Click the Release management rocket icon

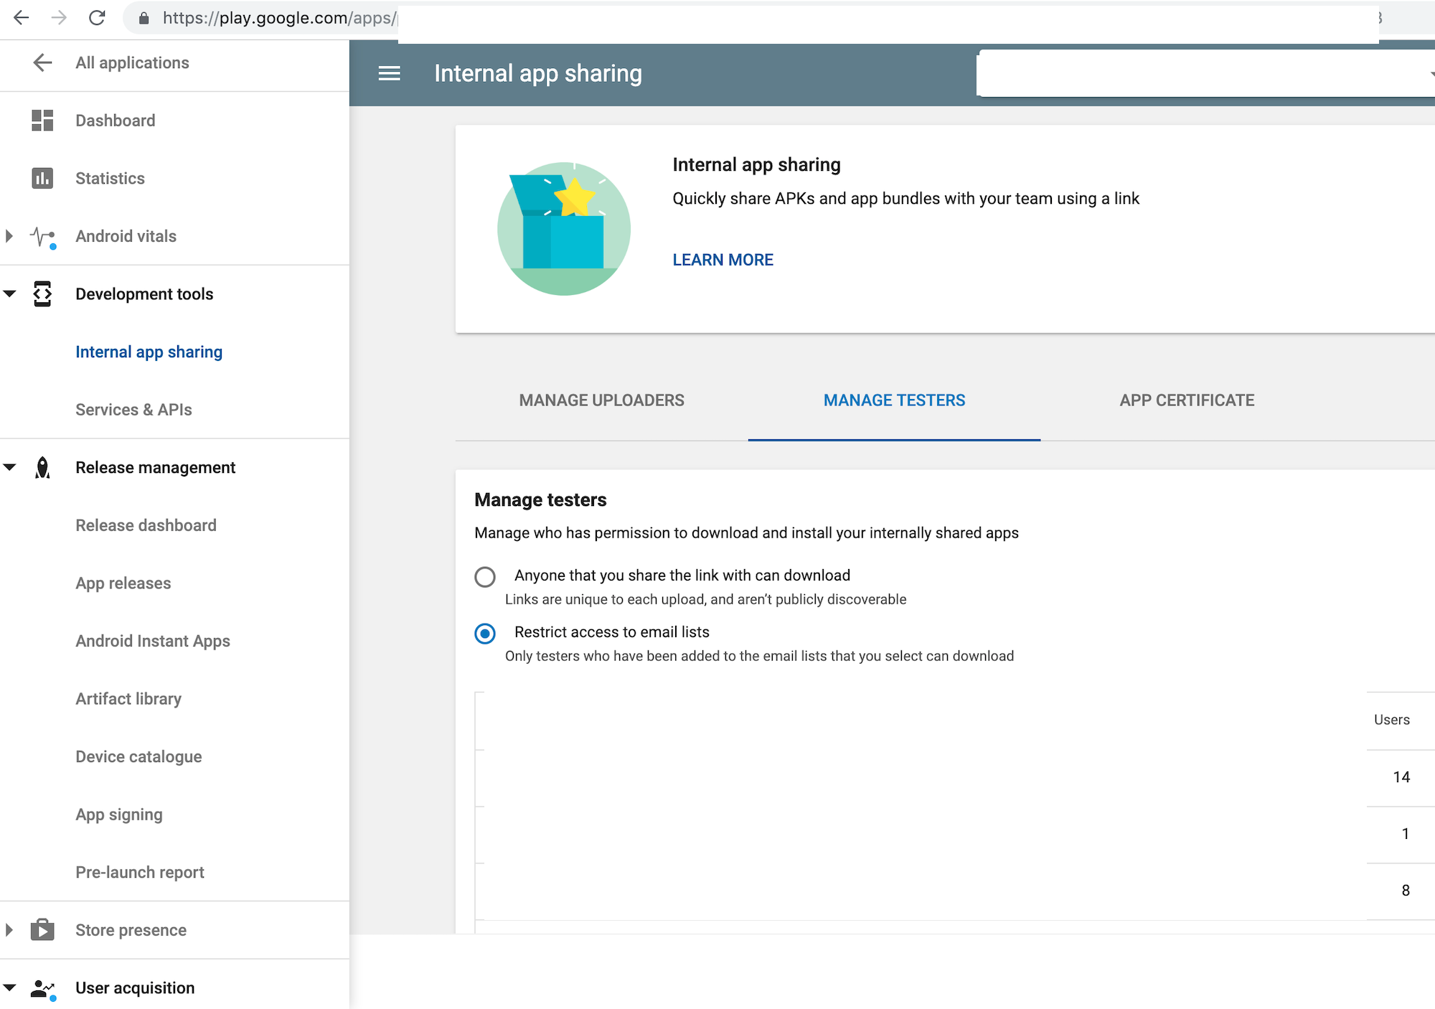click(x=42, y=467)
